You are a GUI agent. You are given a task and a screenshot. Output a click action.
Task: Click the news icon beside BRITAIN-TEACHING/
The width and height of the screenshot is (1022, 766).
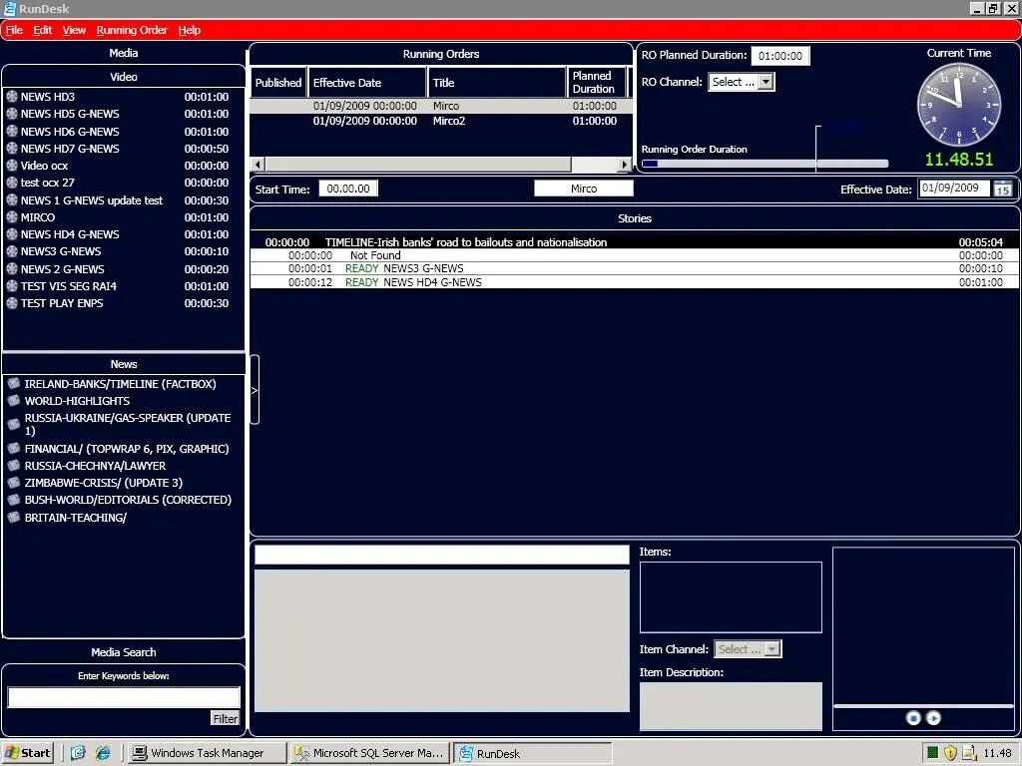(x=14, y=518)
